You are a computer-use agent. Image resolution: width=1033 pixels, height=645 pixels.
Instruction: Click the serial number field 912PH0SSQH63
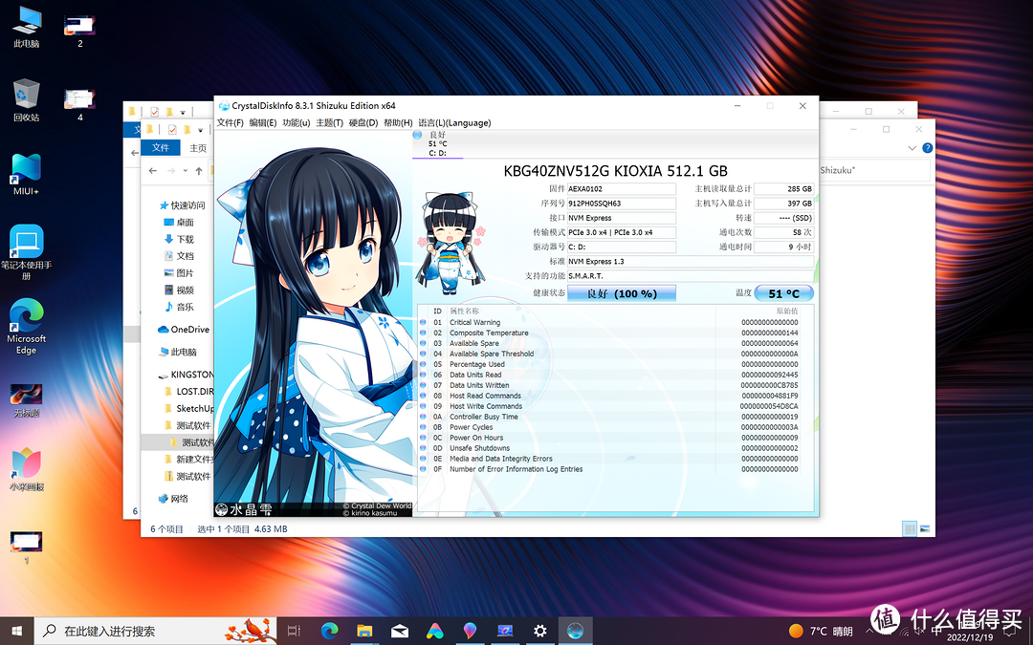(x=622, y=204)
